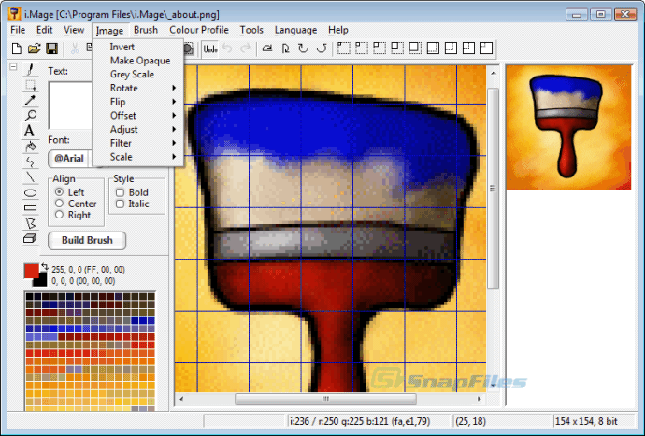Select the straight line tool
This screenshot has width=645, height=436.
tap(30, 177)
